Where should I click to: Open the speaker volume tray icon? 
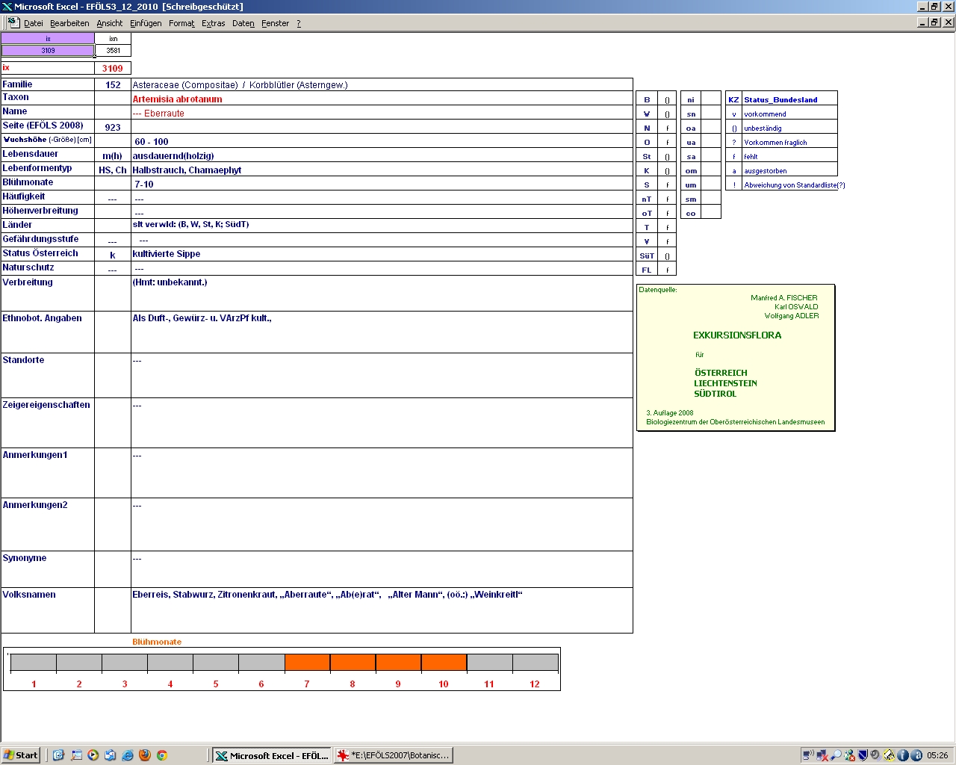click(876, 755)
